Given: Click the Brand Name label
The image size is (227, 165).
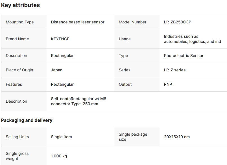Looking at the screenshot, I should 17,39.
